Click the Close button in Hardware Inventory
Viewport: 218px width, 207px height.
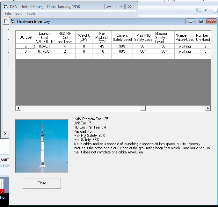[42, 183]
